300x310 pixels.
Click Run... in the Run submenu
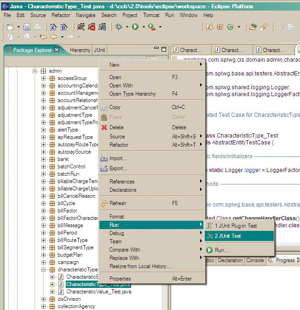pos(239,250)
